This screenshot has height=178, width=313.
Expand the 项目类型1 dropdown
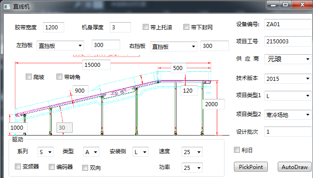coord(288,96)
